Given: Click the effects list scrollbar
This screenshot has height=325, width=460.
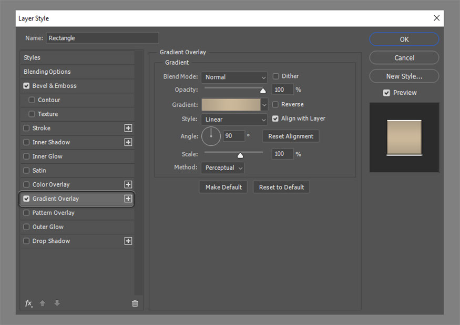Looking at the screenshot, I should pos(139,173).
